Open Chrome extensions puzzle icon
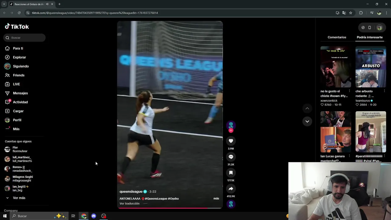 [x=361, y=13]
